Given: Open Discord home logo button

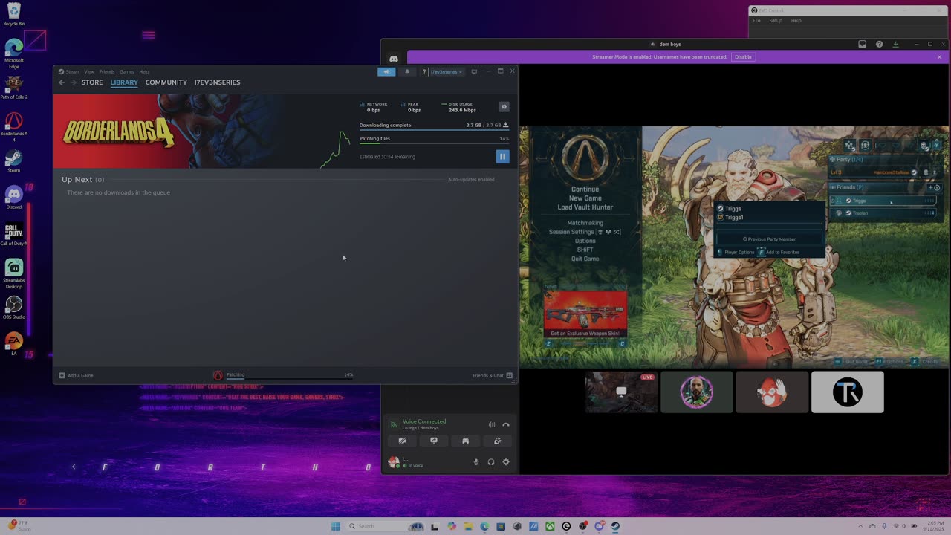Looking at the screenshot, I should [x=394, y=59].
